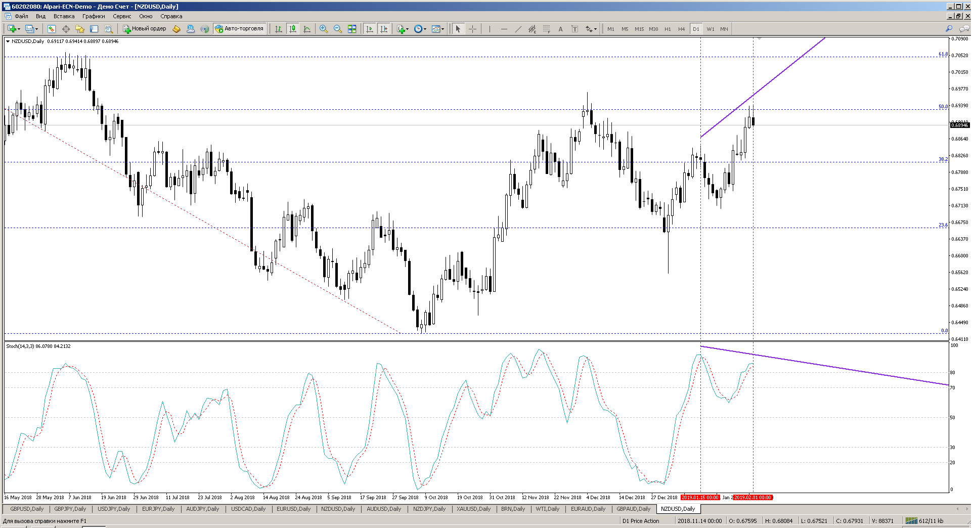The width and height of the screenshot is (975, 528).
Task: Click the 0.68946 current price label
Action: (960, 125)
